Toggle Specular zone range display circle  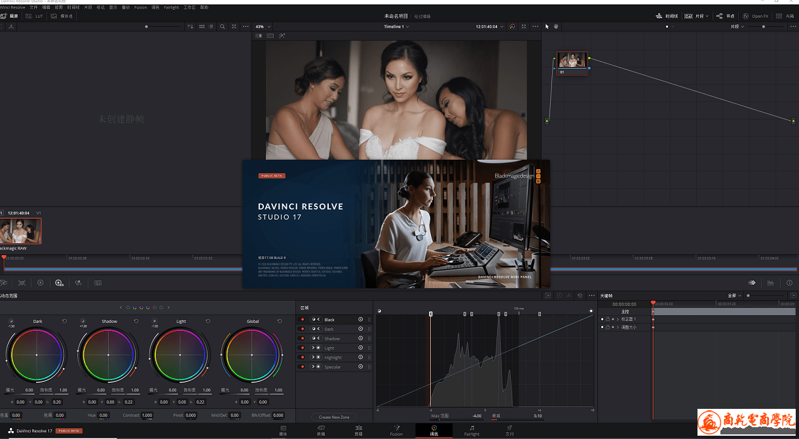click(360, 367)
